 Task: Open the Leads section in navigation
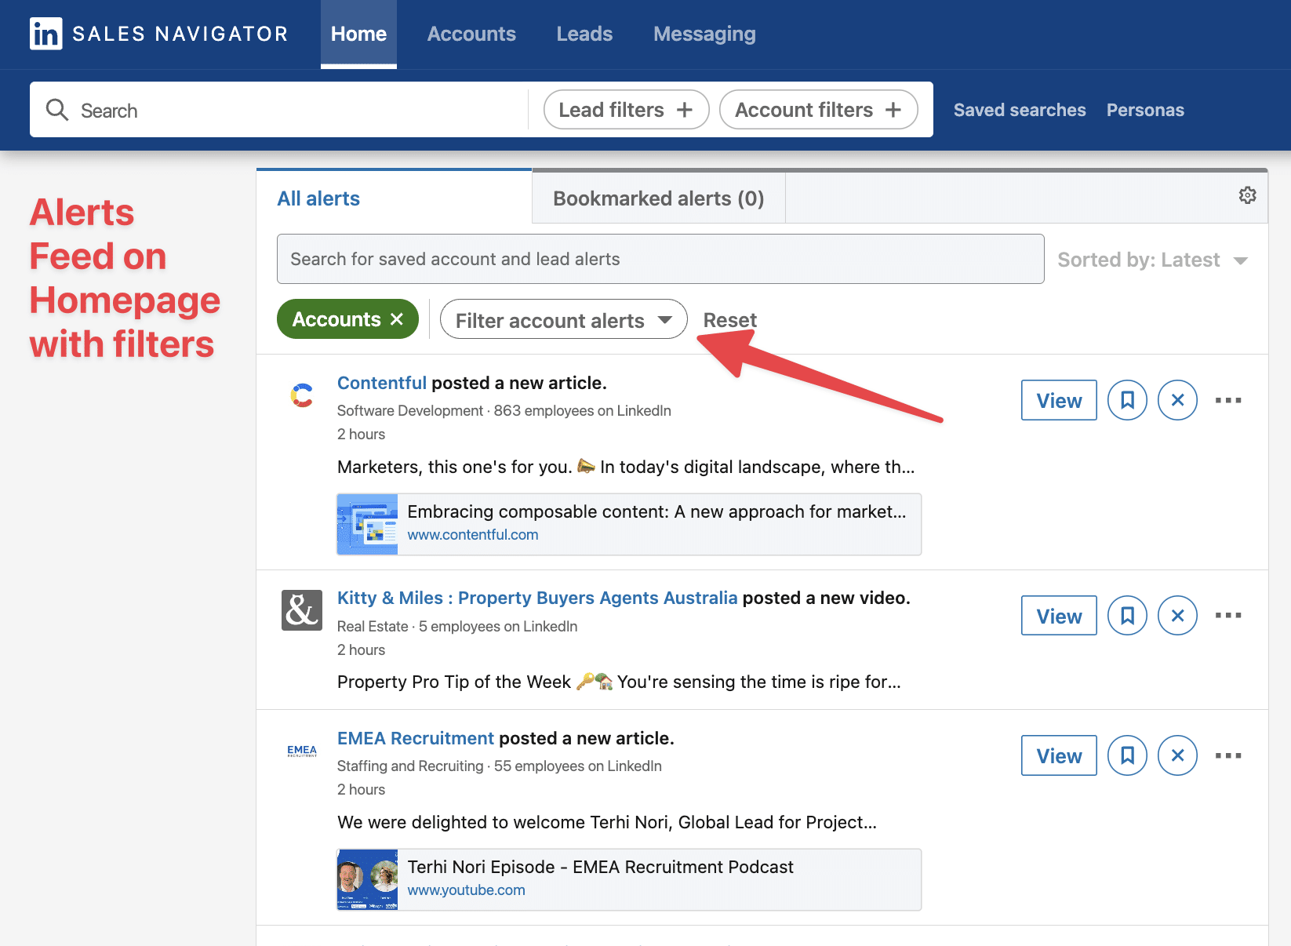click(584, 34)
